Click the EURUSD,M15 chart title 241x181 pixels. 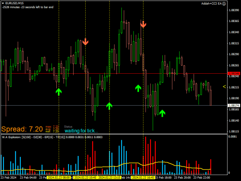pos(14,3)
